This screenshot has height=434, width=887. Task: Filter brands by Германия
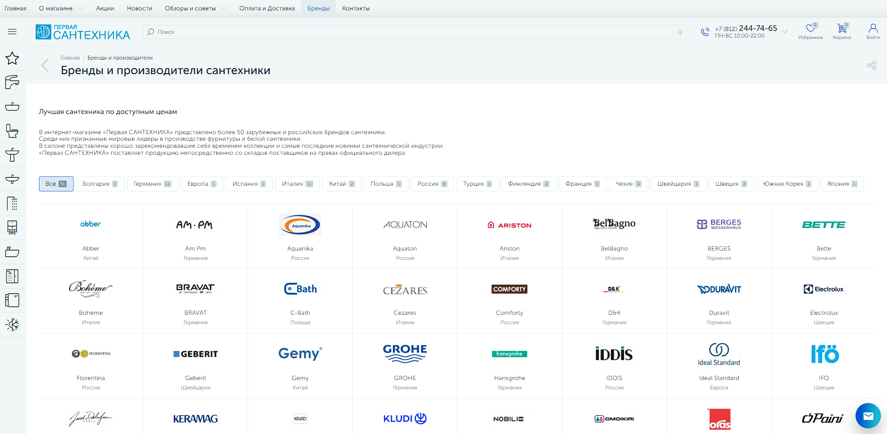click(x=152, y=184)
